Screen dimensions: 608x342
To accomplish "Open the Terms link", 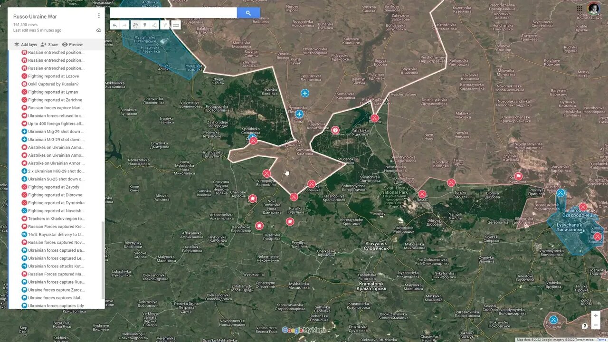I will point(601,340).
